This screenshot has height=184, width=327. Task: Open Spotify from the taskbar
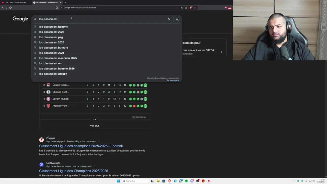tap(186, 181)
